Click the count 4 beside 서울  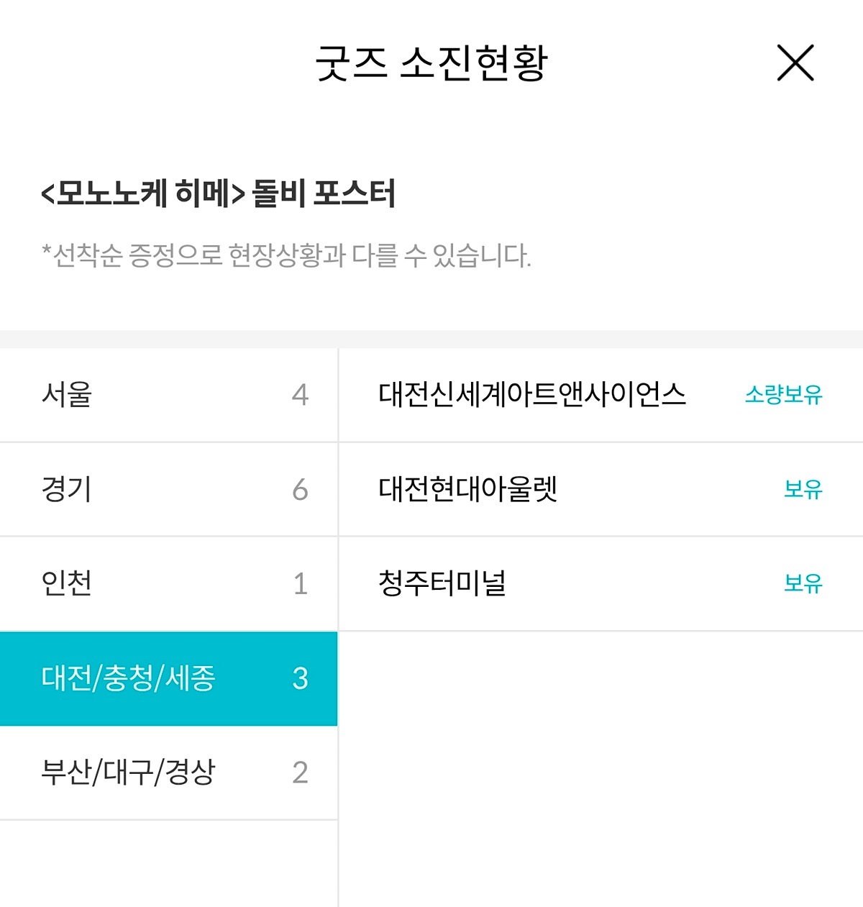pos(300,395)
